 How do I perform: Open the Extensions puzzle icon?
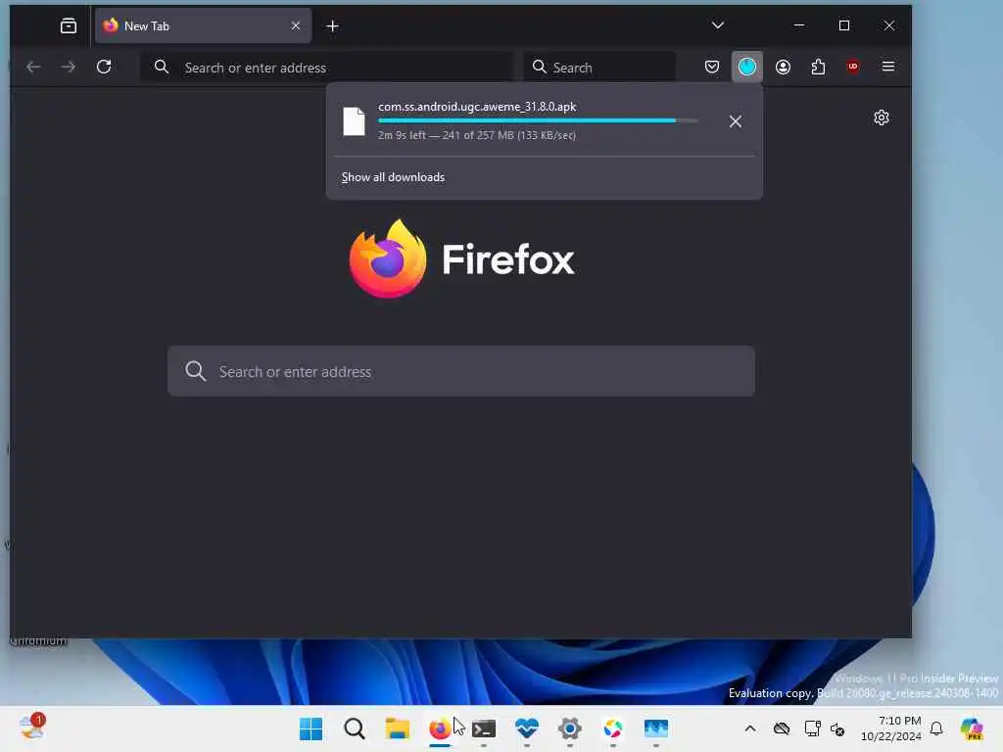click(x=818, y=67)
